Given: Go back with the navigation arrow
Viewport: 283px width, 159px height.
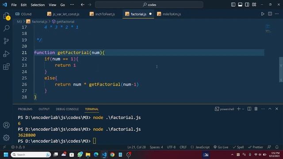Looking at the screenshot, I should point(83,5).
